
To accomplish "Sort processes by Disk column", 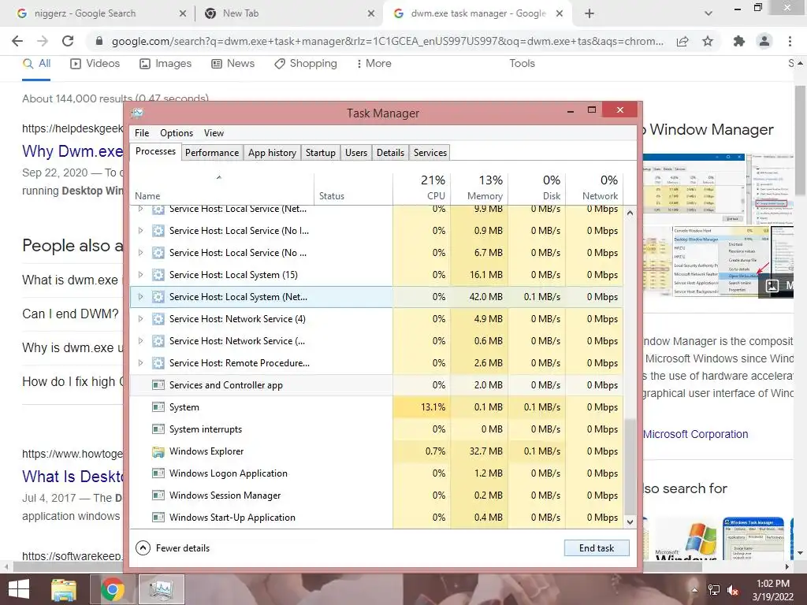I will pos(537,187).
